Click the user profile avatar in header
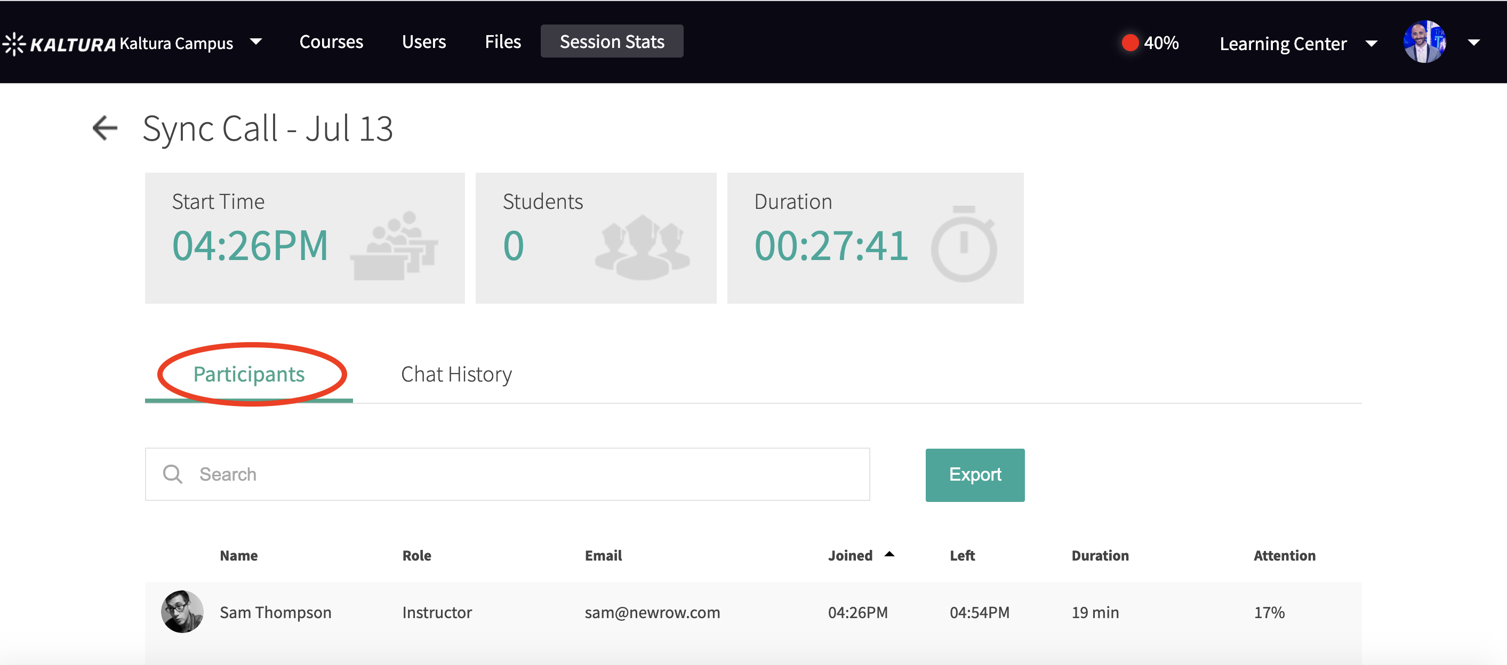The height and width of the screenshot is (665, 1507). (x=1424, y=42)
